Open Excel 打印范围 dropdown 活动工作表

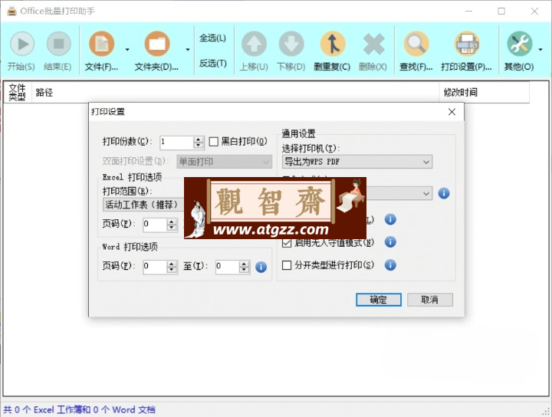143,205
